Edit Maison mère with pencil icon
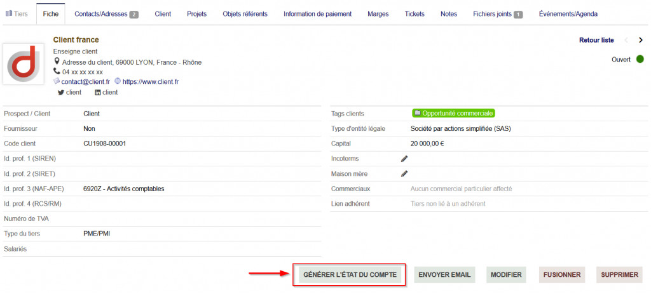Viewport: 651px width, 294px height. [x=404, y=174]
